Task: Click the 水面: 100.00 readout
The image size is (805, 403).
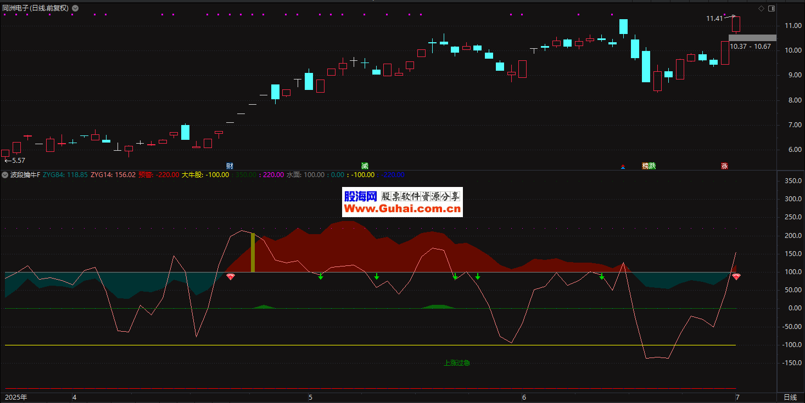Action: [306, 175]
